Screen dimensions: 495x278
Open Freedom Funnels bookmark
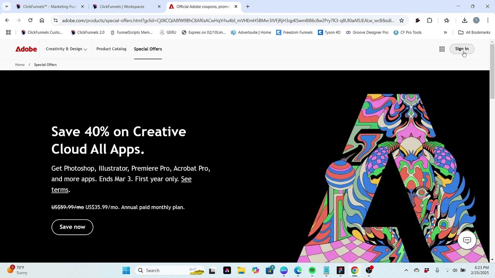[x=294, y=32]
